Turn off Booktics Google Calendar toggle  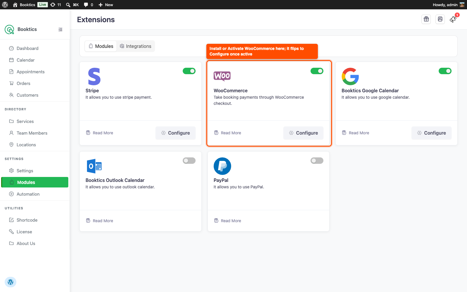pos(445,71)
